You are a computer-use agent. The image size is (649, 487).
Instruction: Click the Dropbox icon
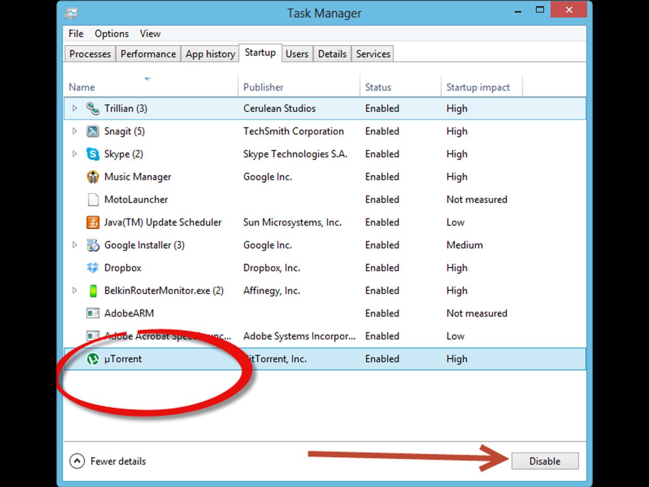tap(93, 267)
